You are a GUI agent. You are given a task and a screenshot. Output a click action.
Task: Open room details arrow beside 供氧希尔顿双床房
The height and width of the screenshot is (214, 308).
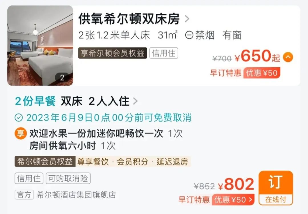(x=187, y=19)
